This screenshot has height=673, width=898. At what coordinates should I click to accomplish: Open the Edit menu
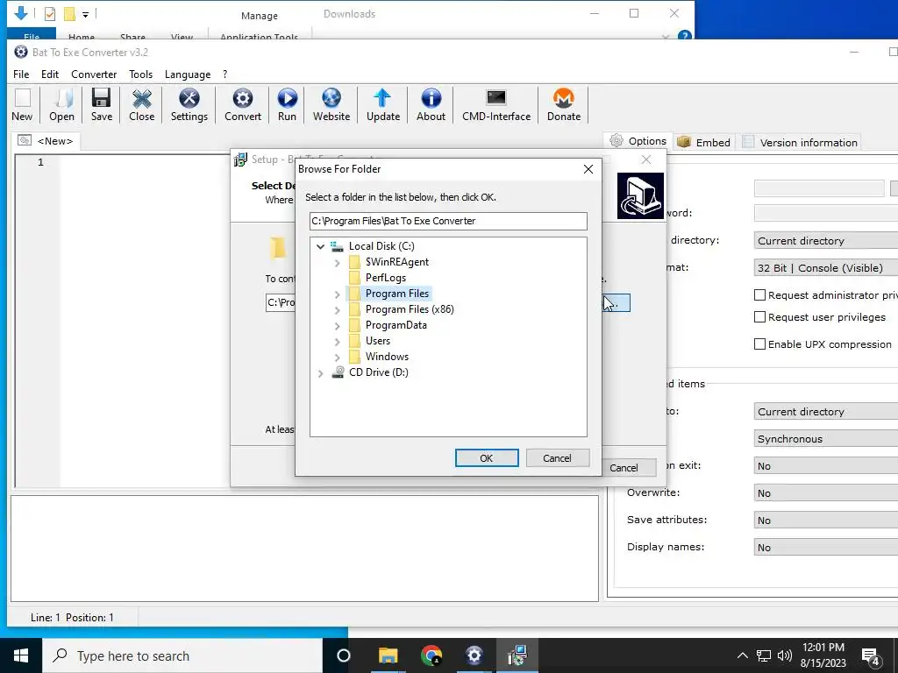coord(50,74)
